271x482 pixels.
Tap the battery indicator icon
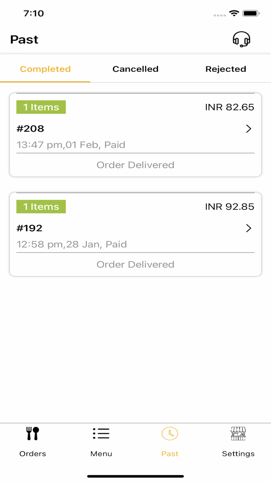coord(251,13)
